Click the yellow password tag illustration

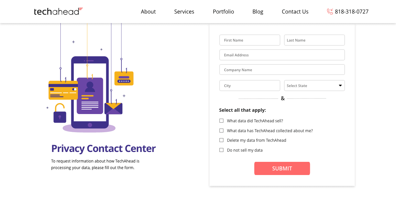coord(124,78)
